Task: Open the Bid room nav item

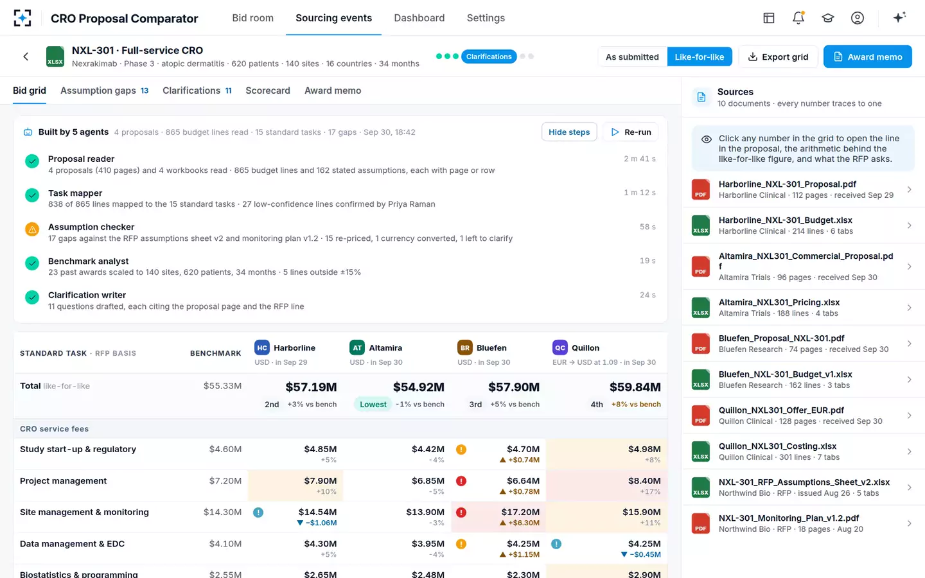Action: click(252, 18)
